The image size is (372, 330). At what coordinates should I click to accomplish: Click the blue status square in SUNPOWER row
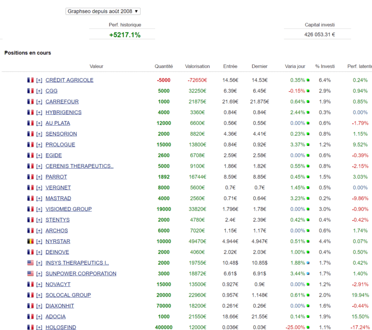(x=308, y=274)
